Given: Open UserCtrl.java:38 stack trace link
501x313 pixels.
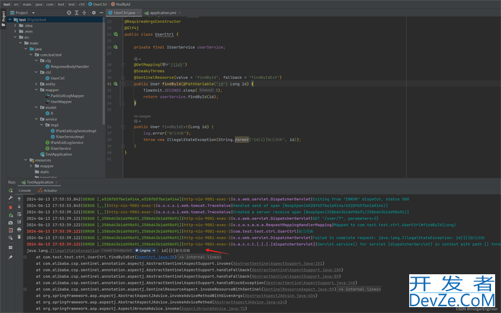Looking at the screenshot, I should 155,257.
